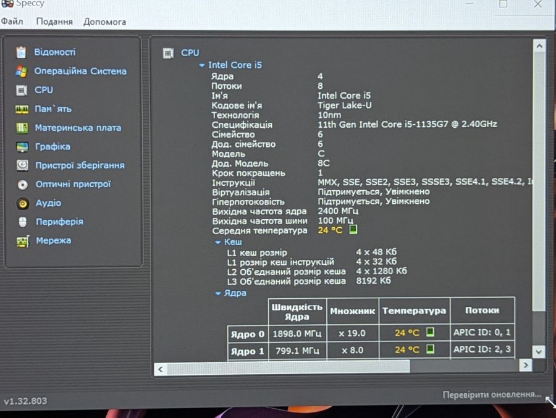Click the x 8.0 multiplier cell
The image size is (556, 418).
pos(353,350)
